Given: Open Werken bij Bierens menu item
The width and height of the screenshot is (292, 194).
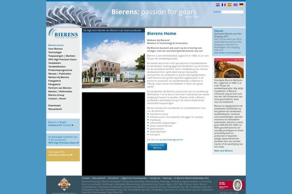Looking at the screenshot, I should tap(59, 77).
